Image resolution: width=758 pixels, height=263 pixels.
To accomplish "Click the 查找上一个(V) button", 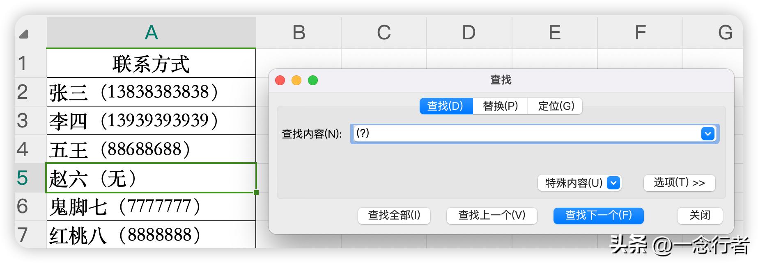I will click(x=492, y=215).
